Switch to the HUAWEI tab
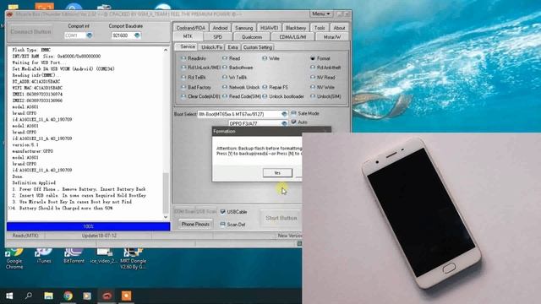Screen dimensions: 541x304 click(269, 28)
